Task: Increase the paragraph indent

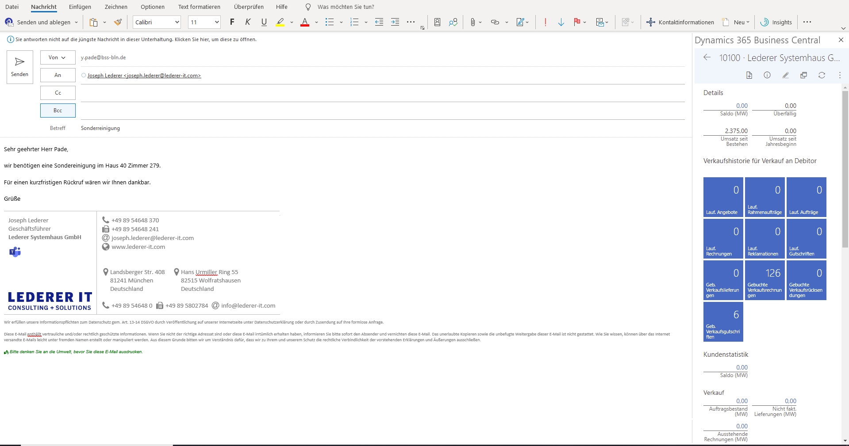Action: [395, 22]
